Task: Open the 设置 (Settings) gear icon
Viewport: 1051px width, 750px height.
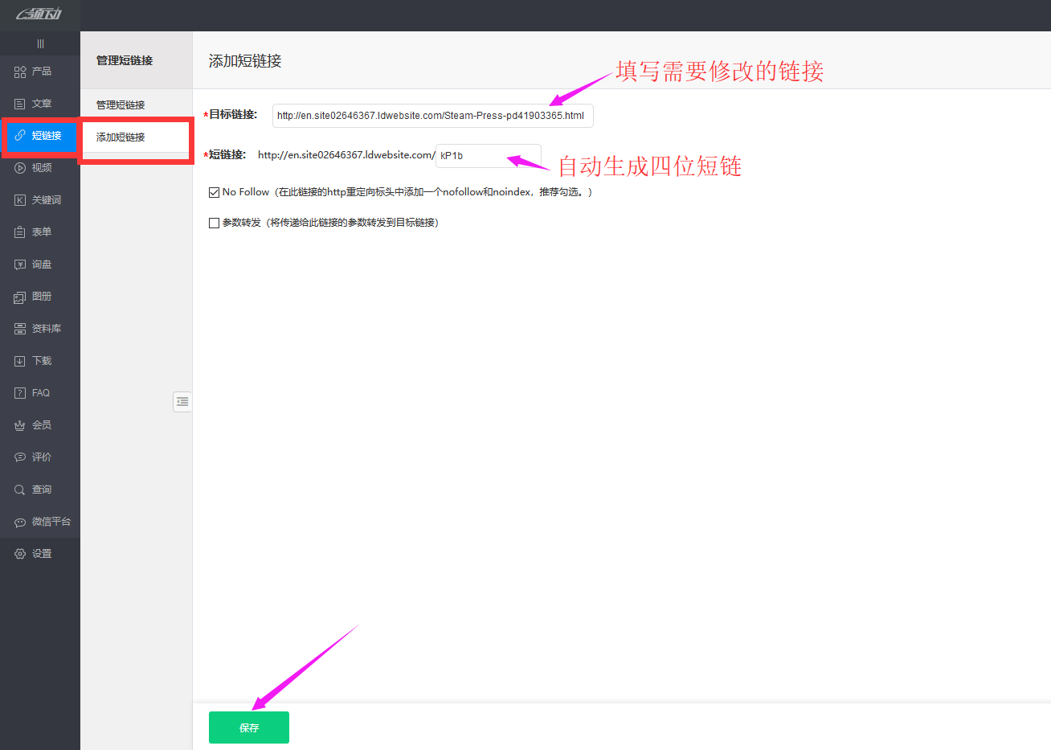Action: [x=20, y=554]
